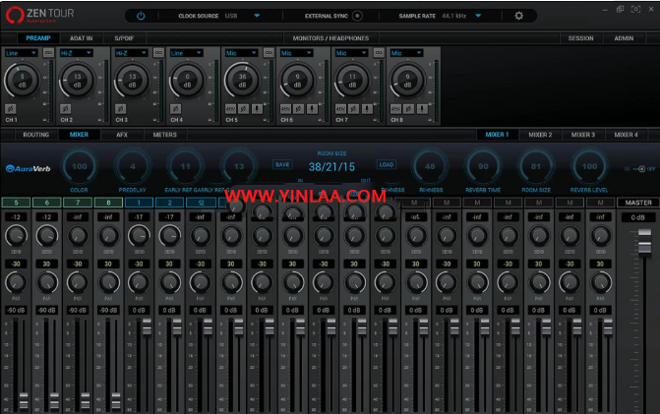Click CH 8 exclamation mark button
The height and width of the screenshot is (414, 660).
click(x=422, y=109)
